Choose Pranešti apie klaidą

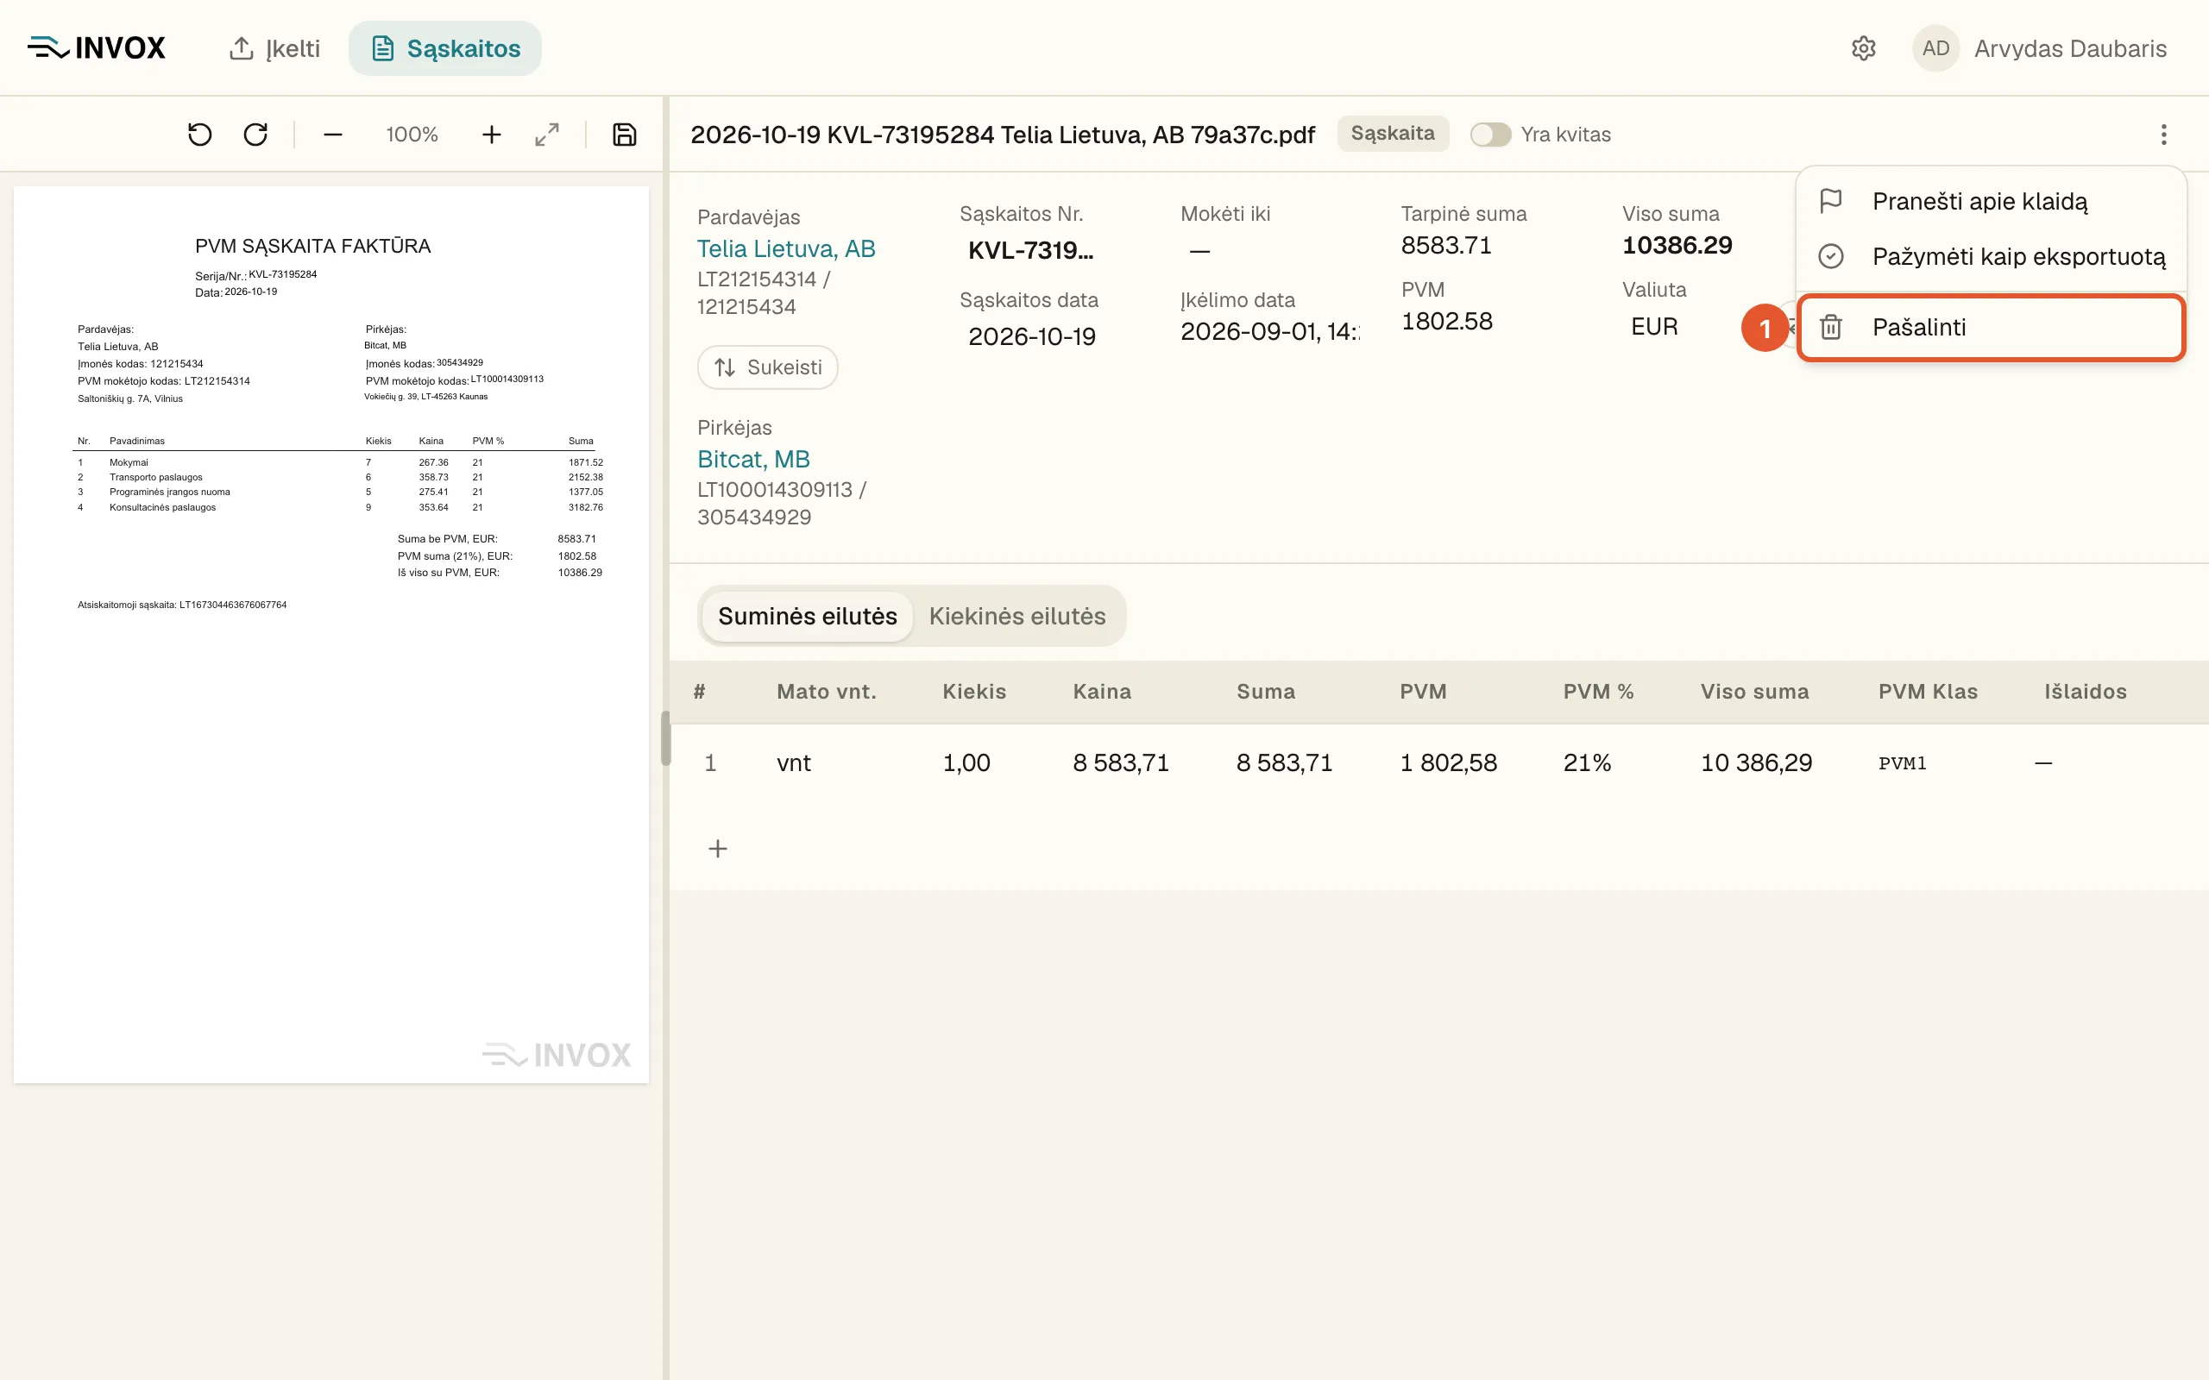[x=1991, y=201]
